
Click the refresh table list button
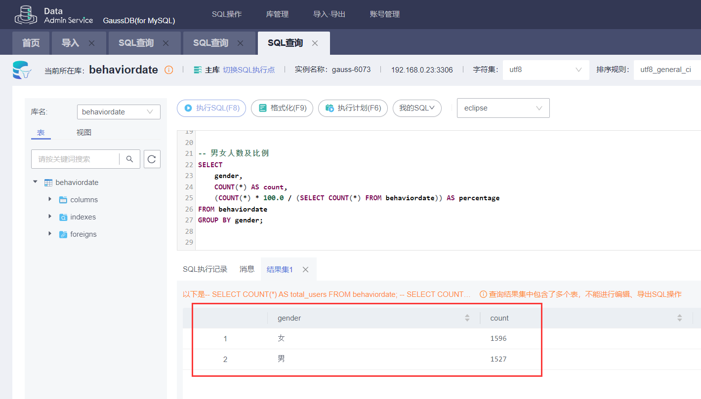click(152, 159)
